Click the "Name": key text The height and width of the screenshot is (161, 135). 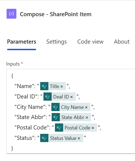point(25,86)
